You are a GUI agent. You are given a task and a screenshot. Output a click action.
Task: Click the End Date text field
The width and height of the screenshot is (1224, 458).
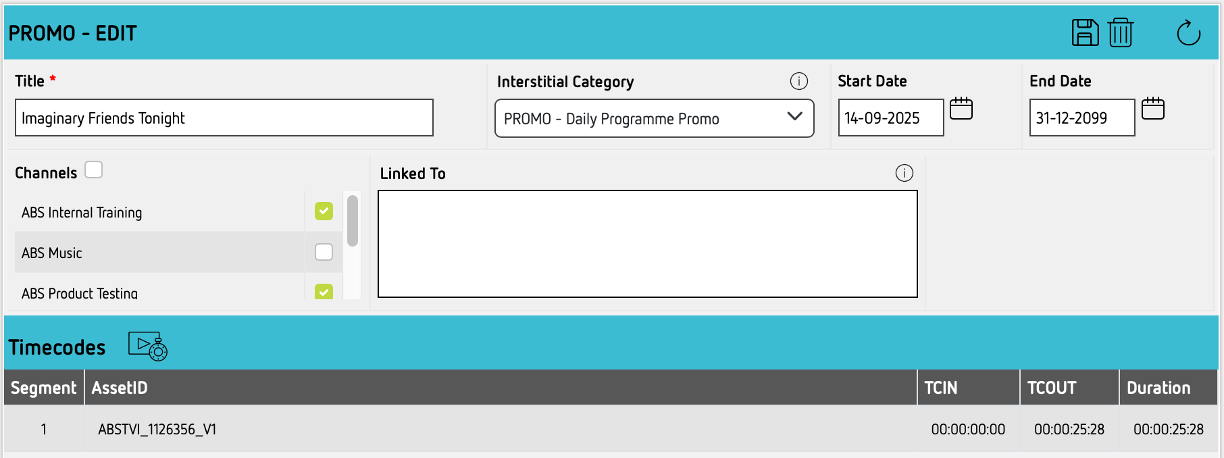(1081, 118)
